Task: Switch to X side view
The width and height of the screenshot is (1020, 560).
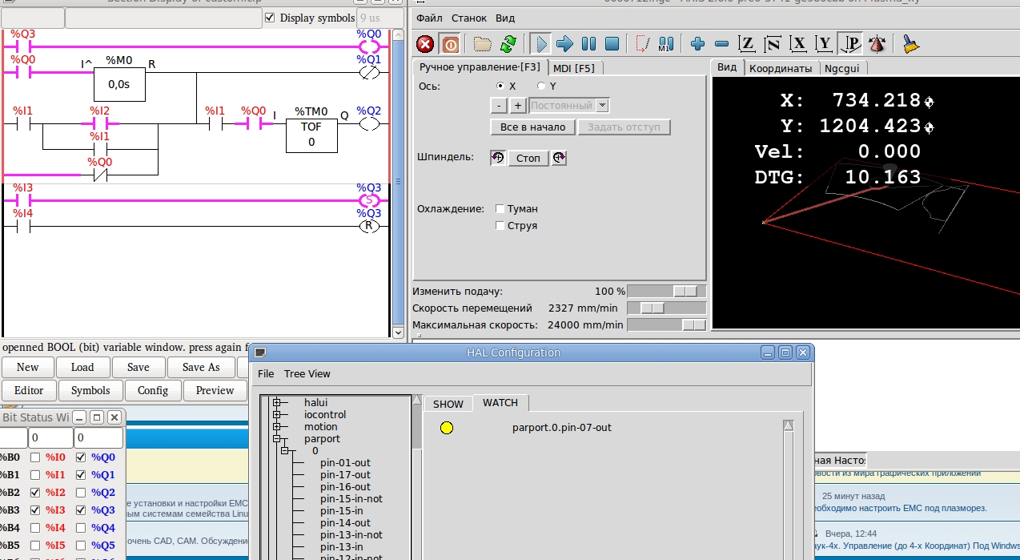Action: point(798,44)
